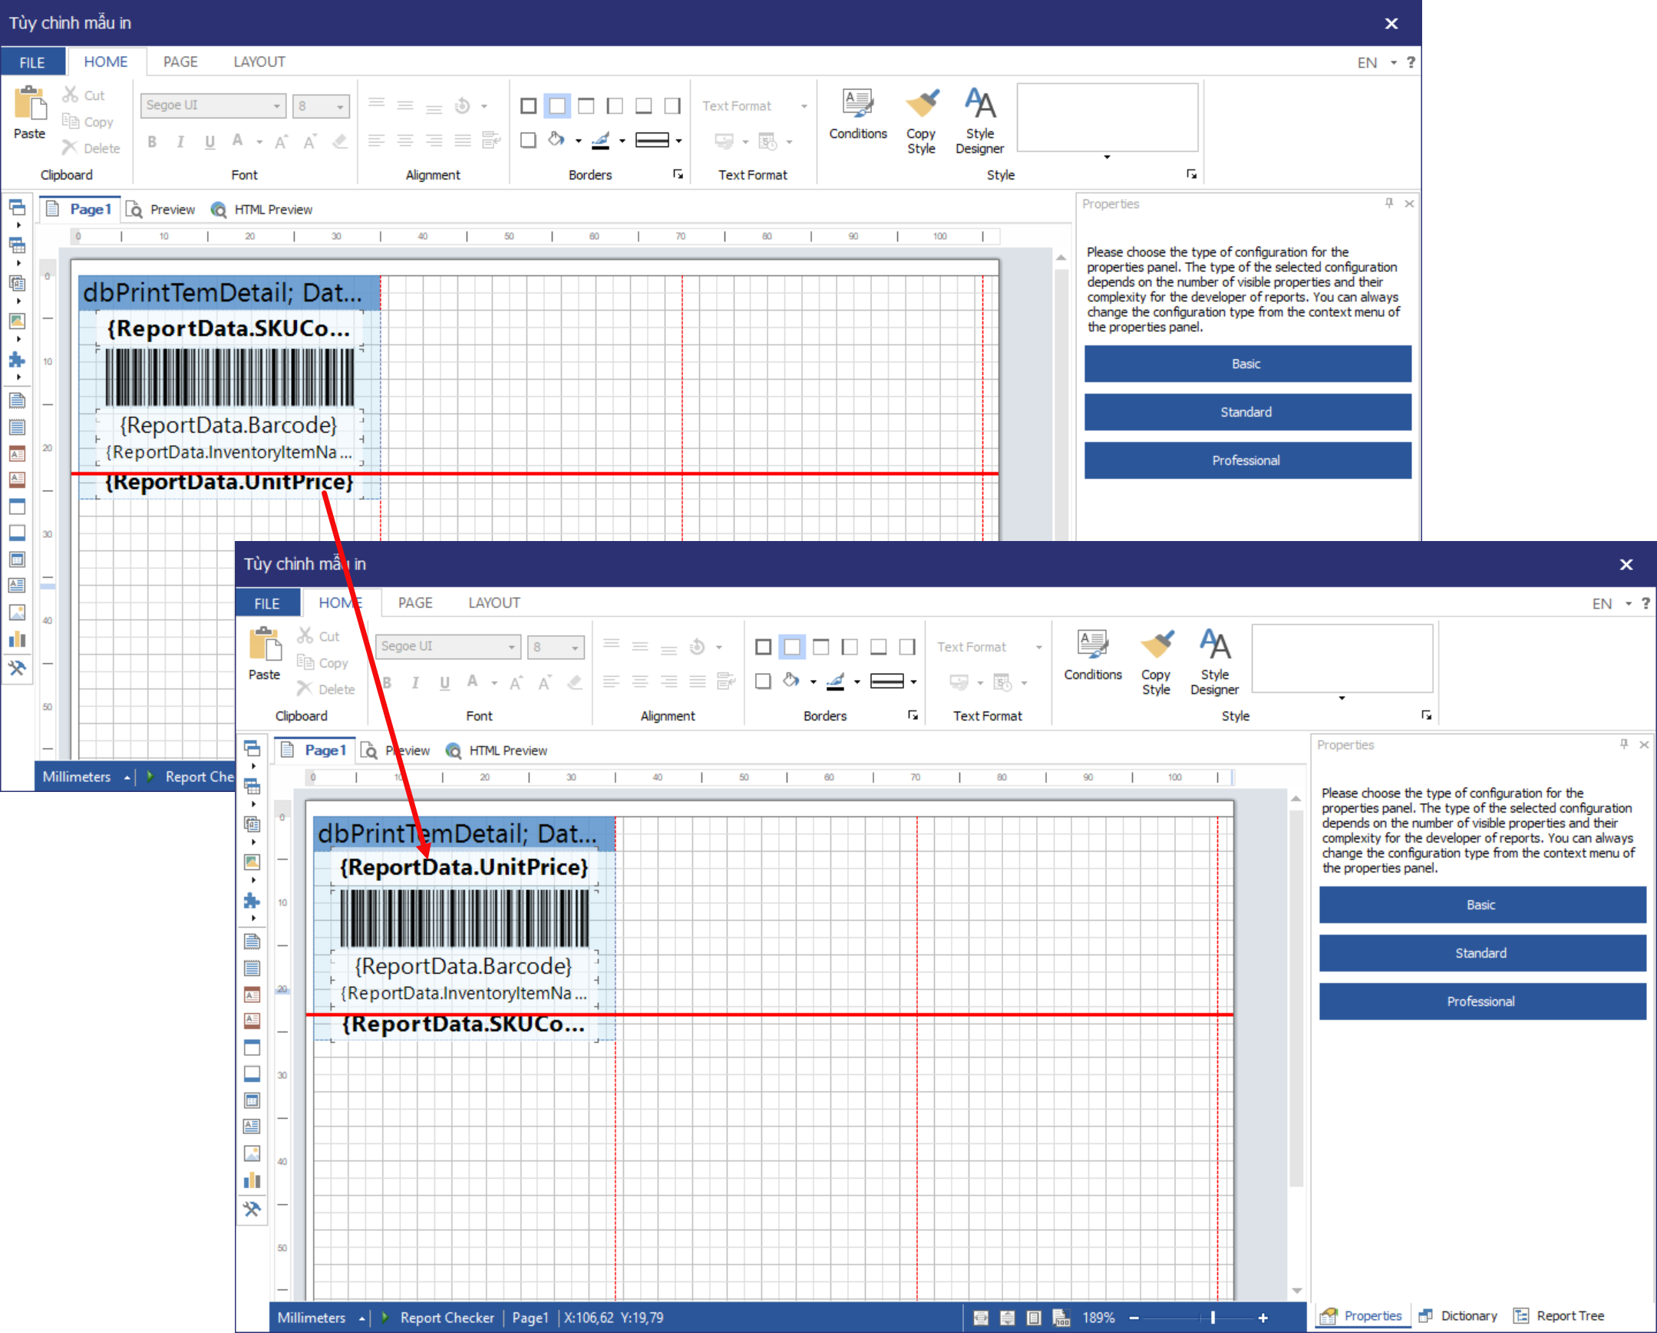1657x1333 pixels.
Task: Switch to LAYOUT tab in front window
Action: 493,603
